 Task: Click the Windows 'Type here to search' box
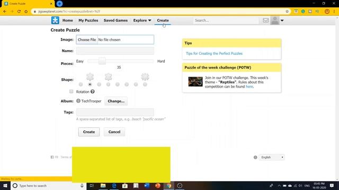click(x=49, y=186)
